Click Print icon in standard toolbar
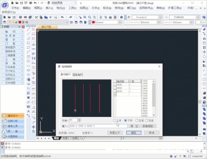This screenshot has width=207, height=159. pyautogui.click(x=20, y=17)
